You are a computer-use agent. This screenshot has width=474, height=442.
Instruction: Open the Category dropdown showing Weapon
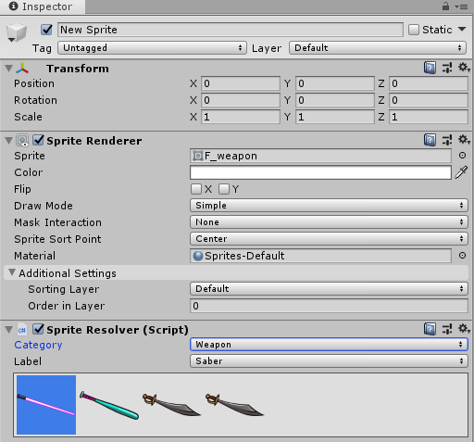[x=329, y=345]
